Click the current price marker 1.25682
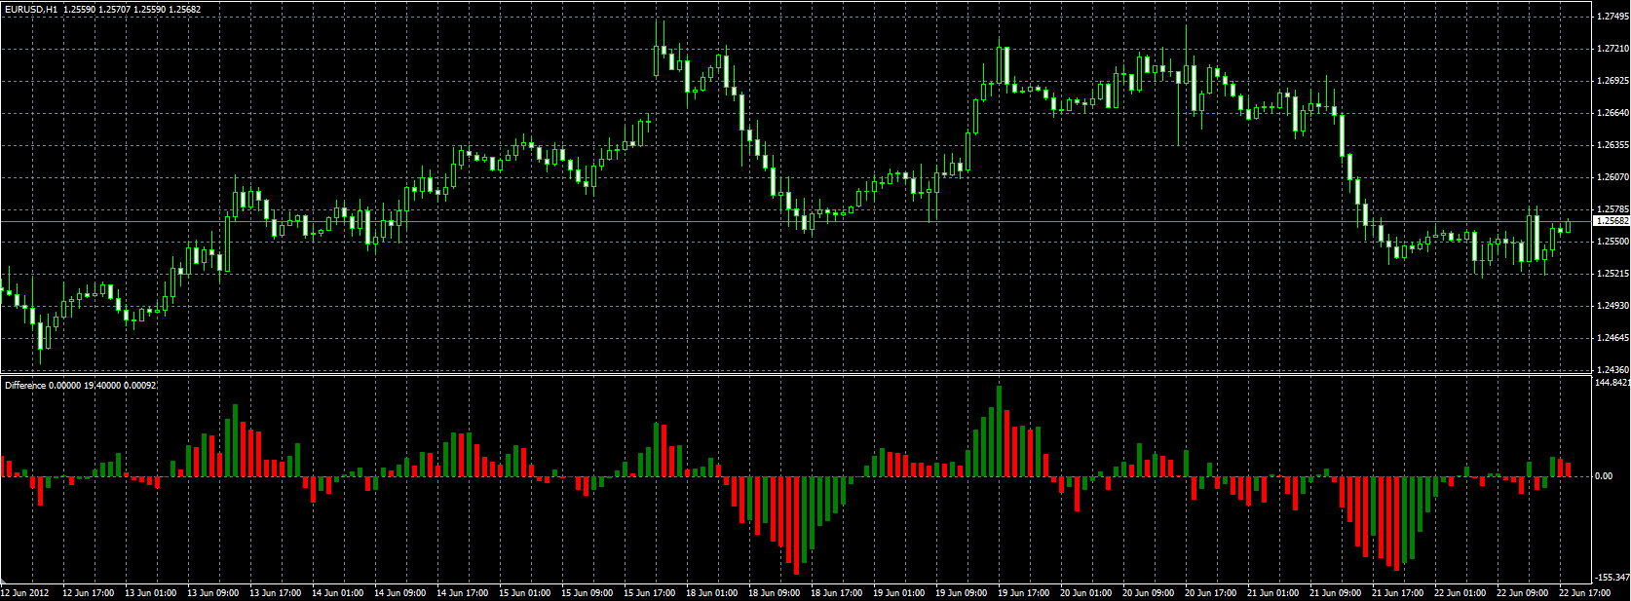 (x=1612, y=221)
